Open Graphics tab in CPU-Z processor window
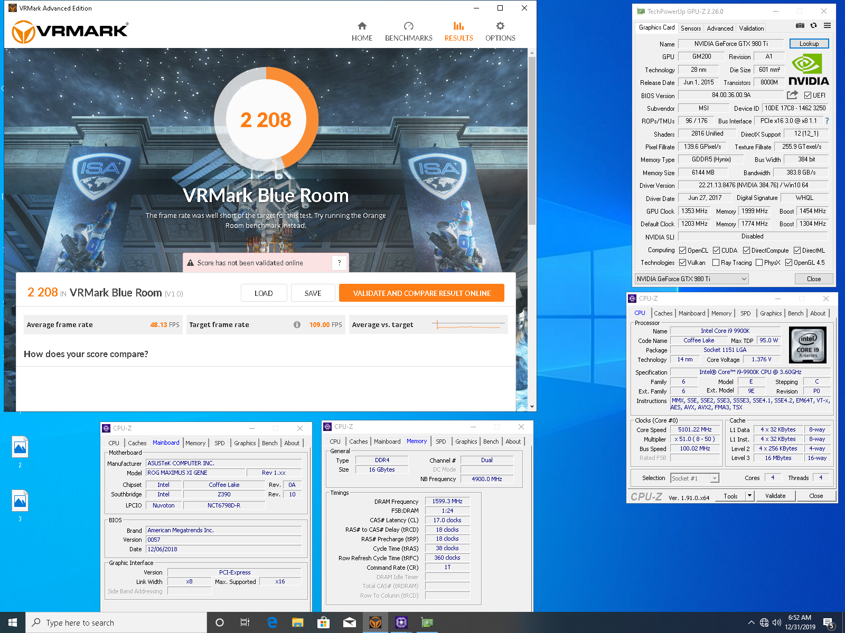Image resolution: width=845 pixels, height=633 pixels. click(x=771, y=313)
